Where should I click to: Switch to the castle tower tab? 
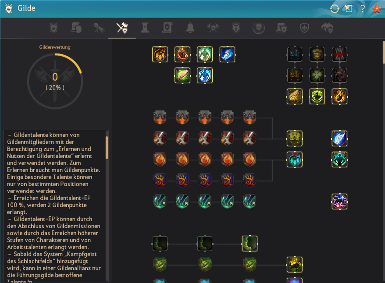coord(145,28)
